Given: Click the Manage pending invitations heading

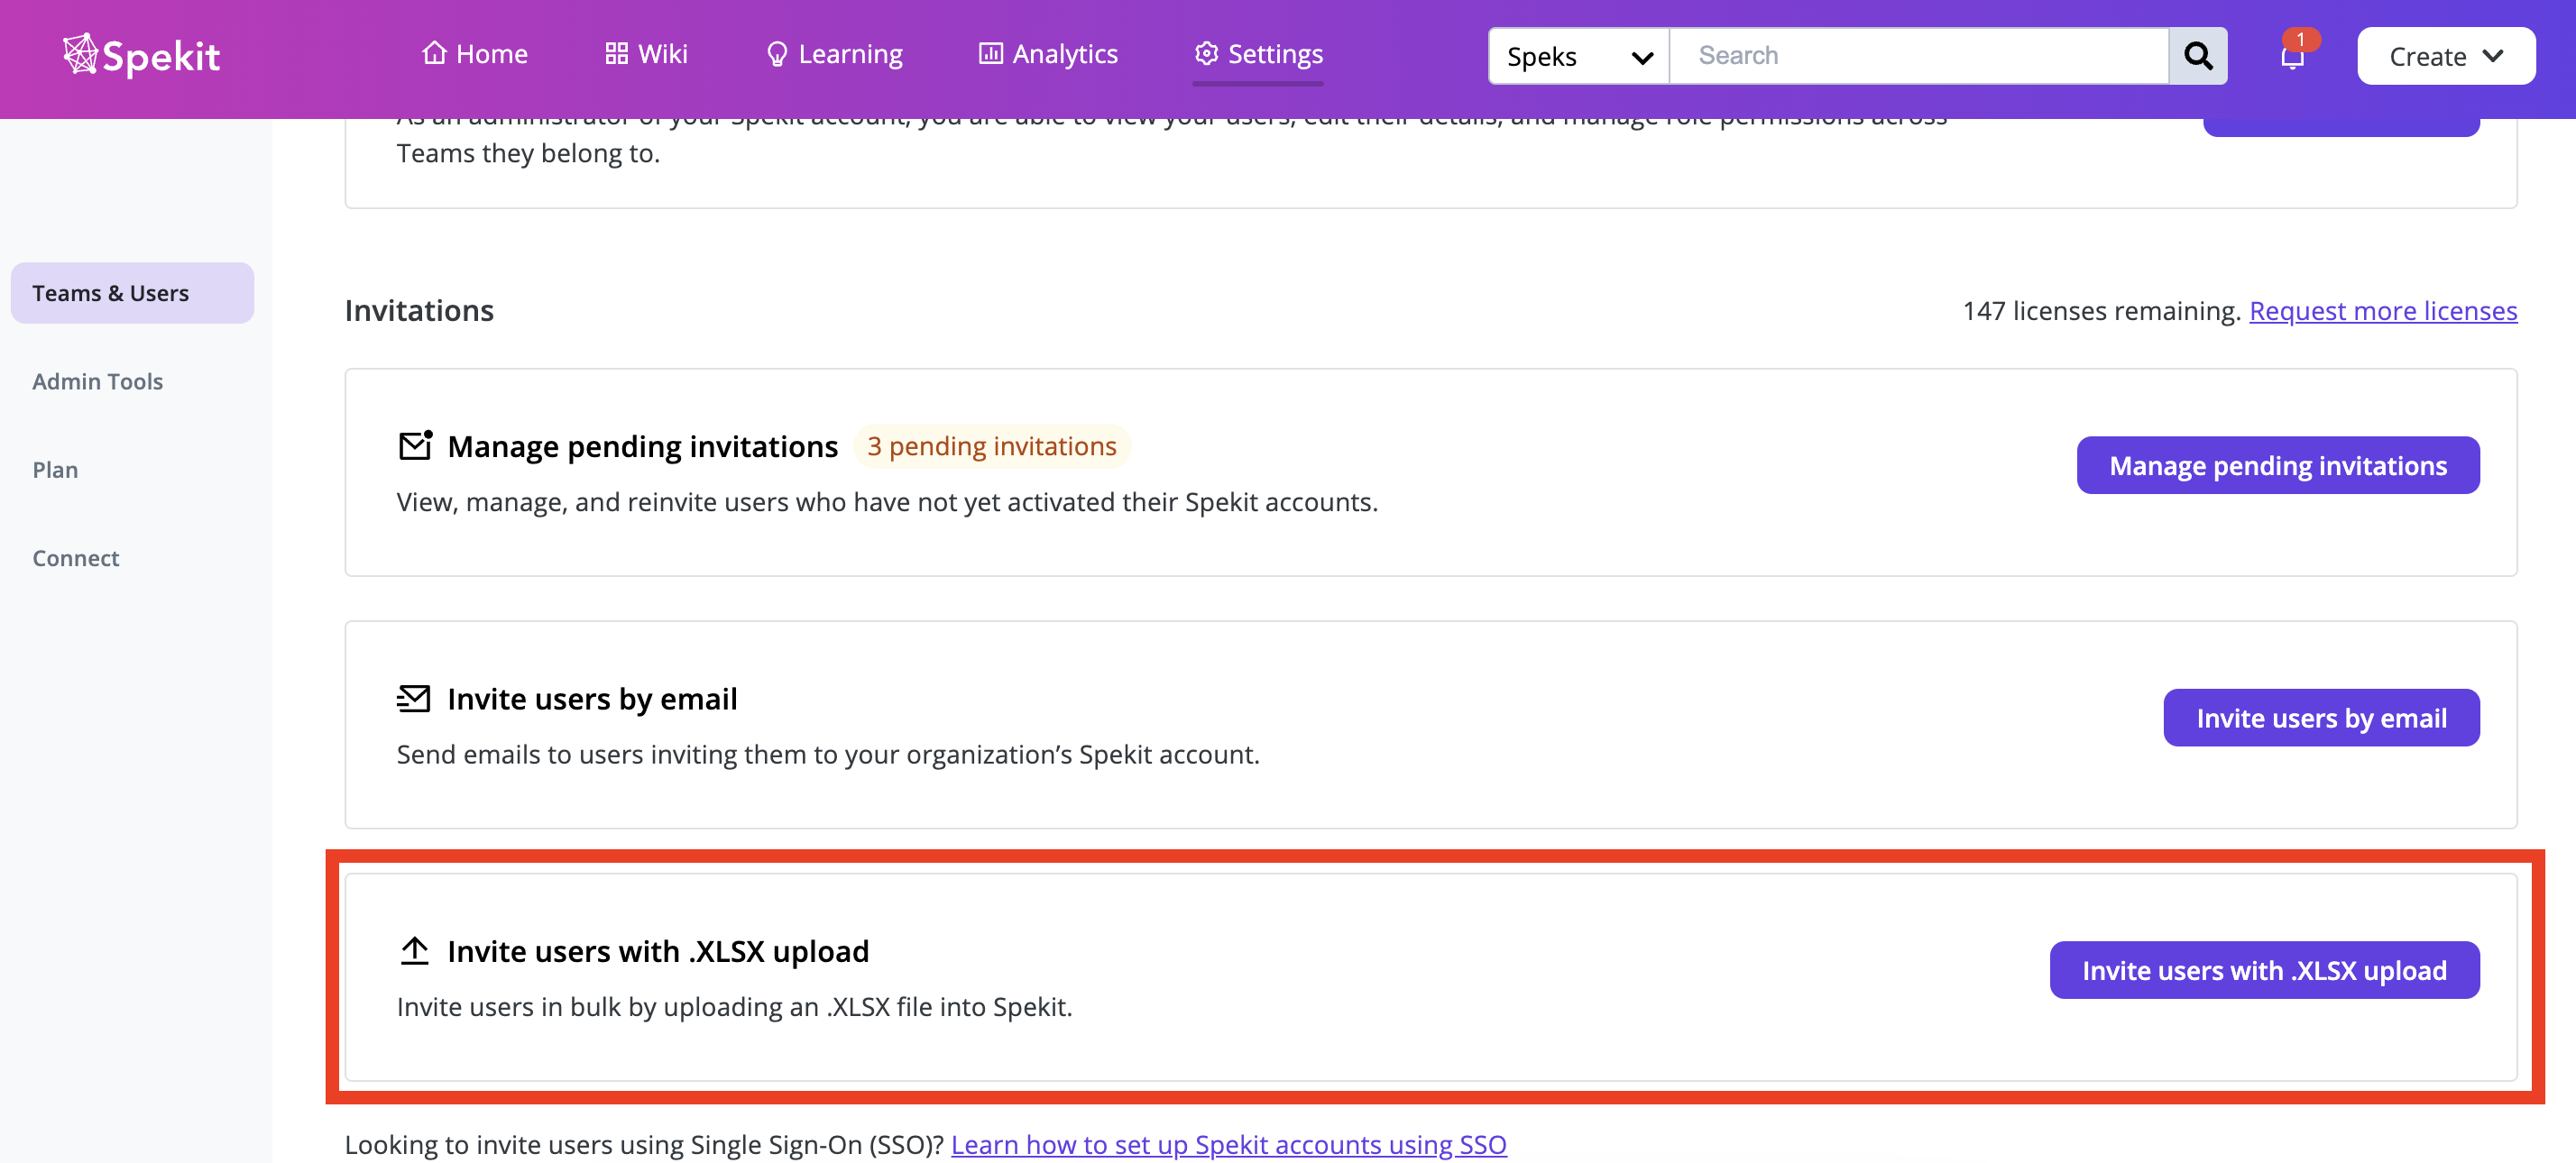Looking at the screenshot, I should click(643, 446).
